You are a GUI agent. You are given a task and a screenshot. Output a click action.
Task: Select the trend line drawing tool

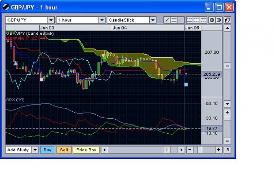[167, 20]
